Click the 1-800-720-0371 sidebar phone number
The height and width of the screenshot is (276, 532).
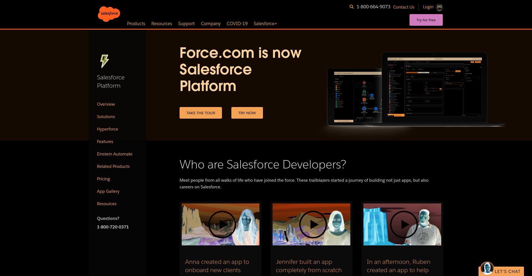click(113, 227)
